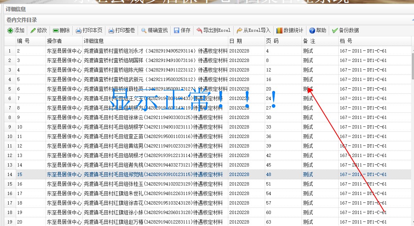
Task: Click the floppy disk 保存 icon
Action: pos(176,31)
